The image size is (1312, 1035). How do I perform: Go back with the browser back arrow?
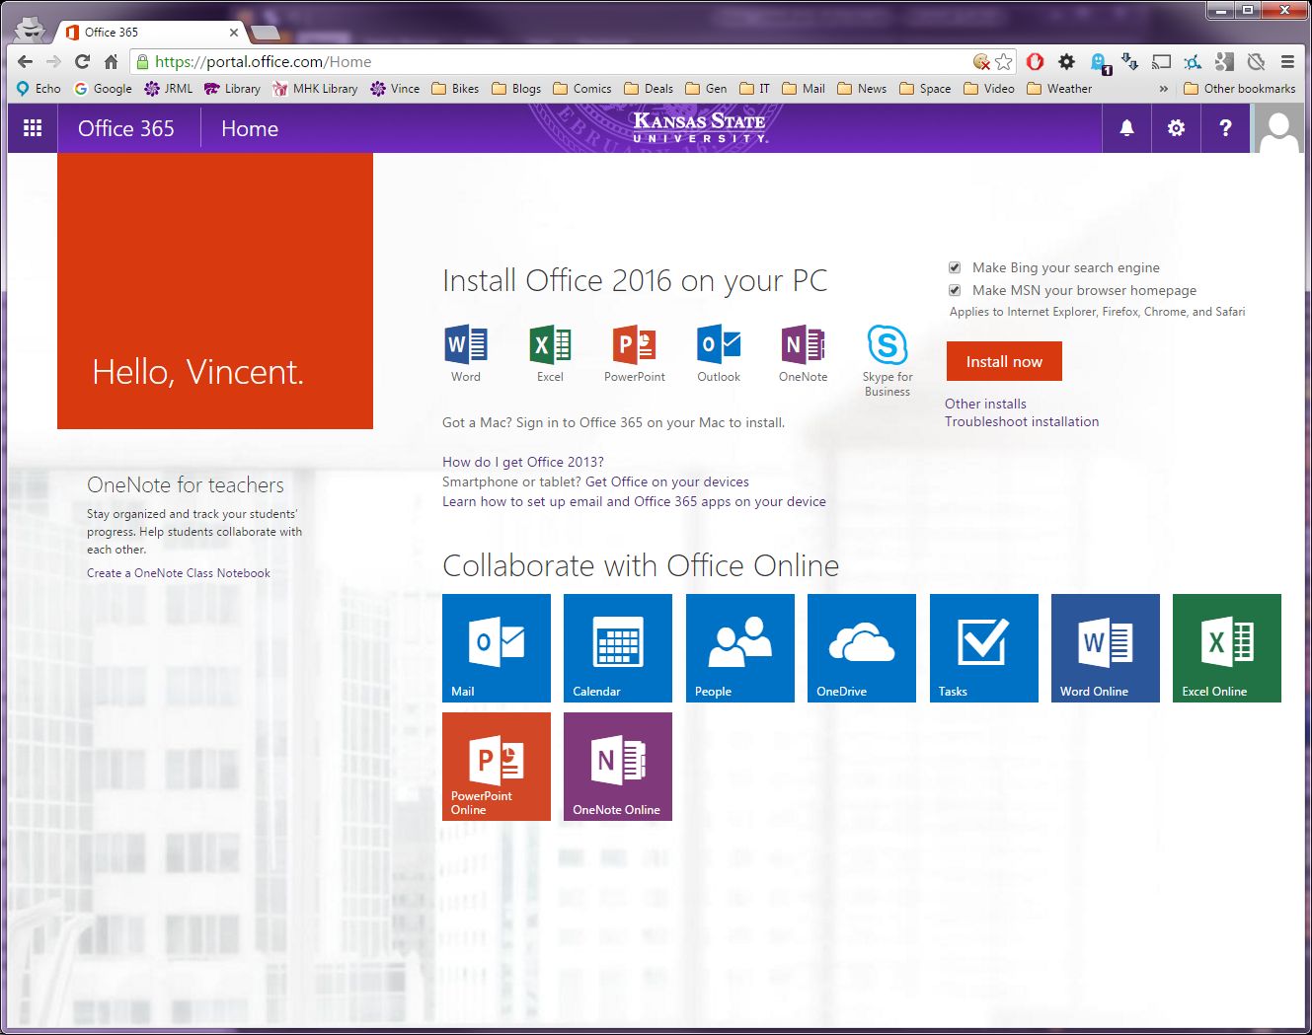[26, 61]
